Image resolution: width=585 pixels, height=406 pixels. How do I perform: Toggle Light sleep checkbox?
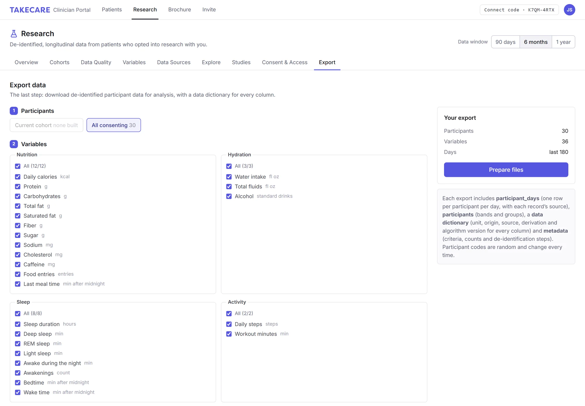(x=18, y=353)
